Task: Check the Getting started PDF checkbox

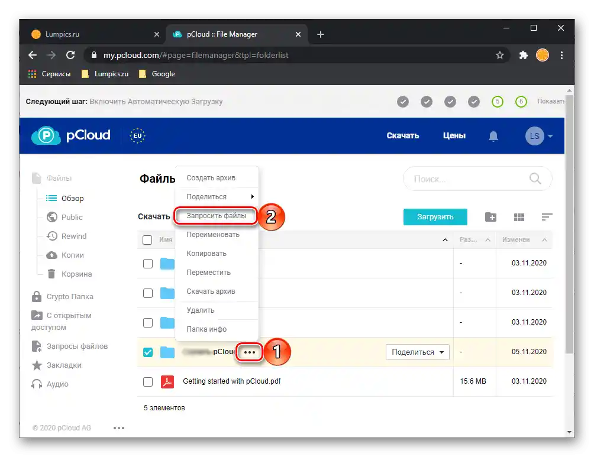Action: [148, 382]
